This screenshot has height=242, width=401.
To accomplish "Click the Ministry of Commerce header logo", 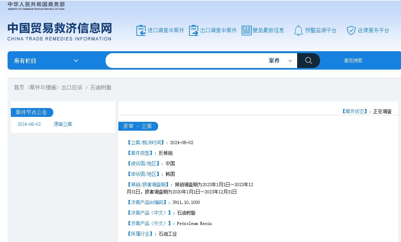I will [36, 6].
